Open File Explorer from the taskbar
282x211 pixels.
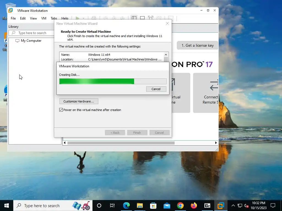click(140, 206)
